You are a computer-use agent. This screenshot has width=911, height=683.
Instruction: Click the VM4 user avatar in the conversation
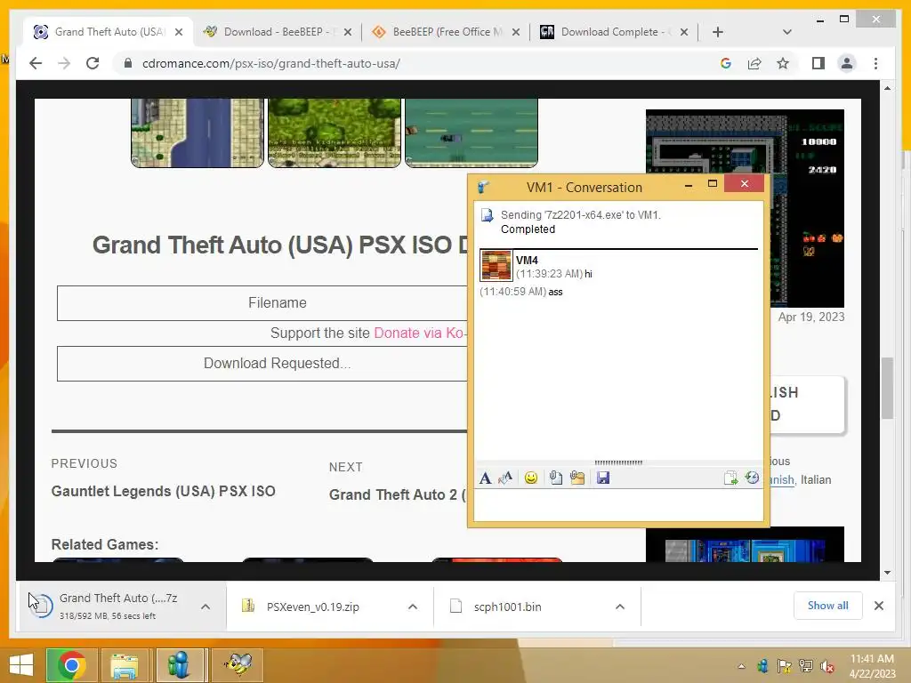496,265
